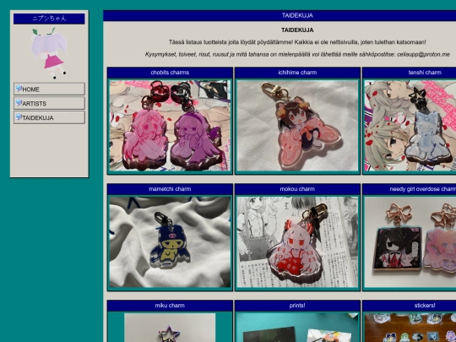Click the TAIDEKUJA blue header bar
The image size is (456, 342).
[280, 16]
